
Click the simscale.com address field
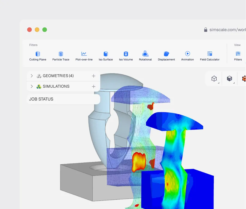(x=227, y=30)
